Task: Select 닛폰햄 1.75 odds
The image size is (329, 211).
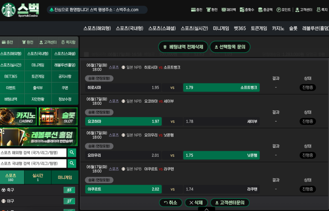Action: [221, 155]
